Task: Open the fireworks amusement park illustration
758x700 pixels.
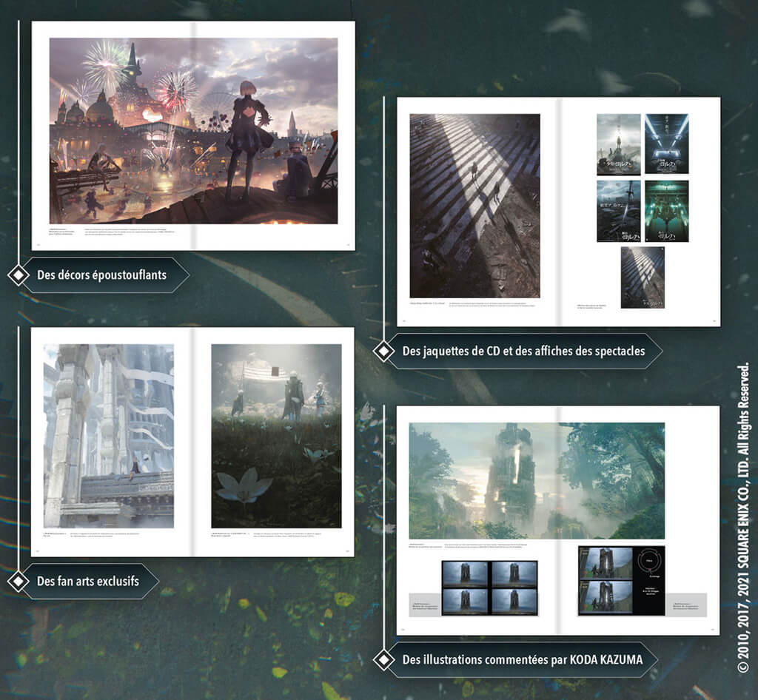Action: coord(193,131)
